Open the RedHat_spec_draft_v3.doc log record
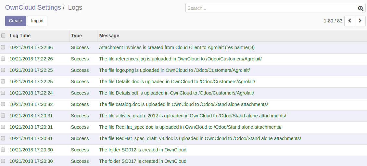This screenshot has width=367, height=166. [x=200, y=138]
